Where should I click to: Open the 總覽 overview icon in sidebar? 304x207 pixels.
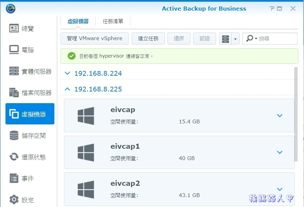click(14, 28)
